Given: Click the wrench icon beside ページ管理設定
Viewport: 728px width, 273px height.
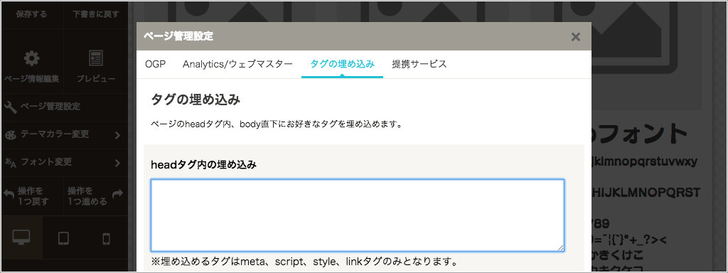Looking at the screenshot, I should pyautogui.click(x=10, y=107).
